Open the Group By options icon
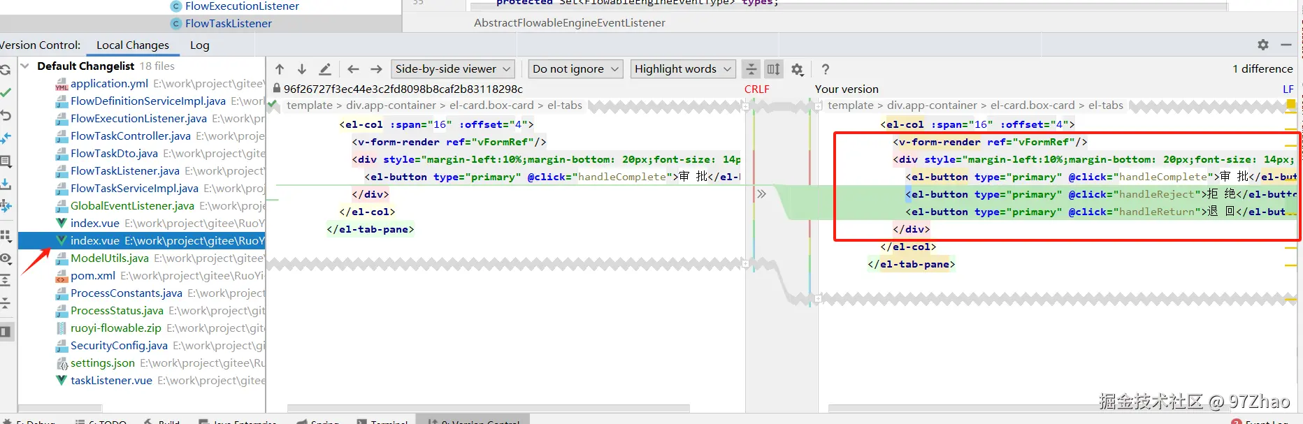Image resolution: width=1303 pixels, height=424 pixels. pos(5,235)
